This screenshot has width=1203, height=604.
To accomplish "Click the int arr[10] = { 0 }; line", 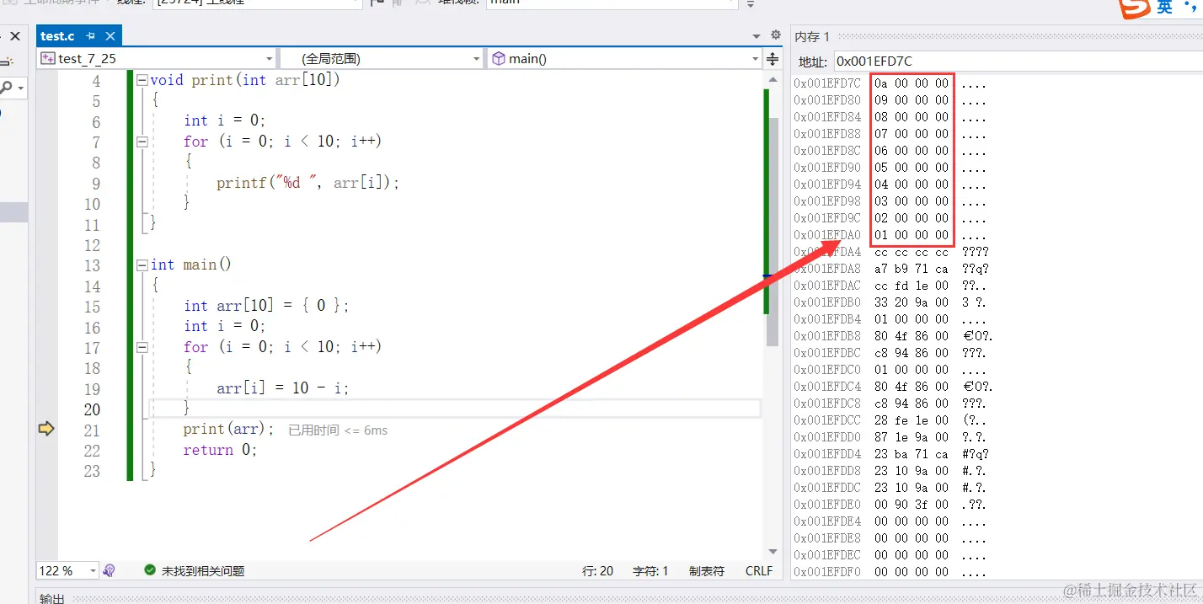I will click(266, 306).
